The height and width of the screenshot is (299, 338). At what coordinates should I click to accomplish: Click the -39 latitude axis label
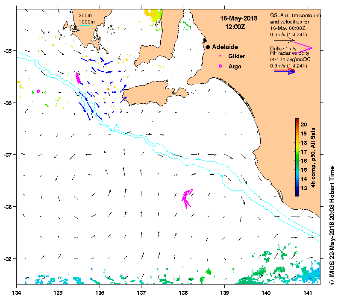coord(8,259)
